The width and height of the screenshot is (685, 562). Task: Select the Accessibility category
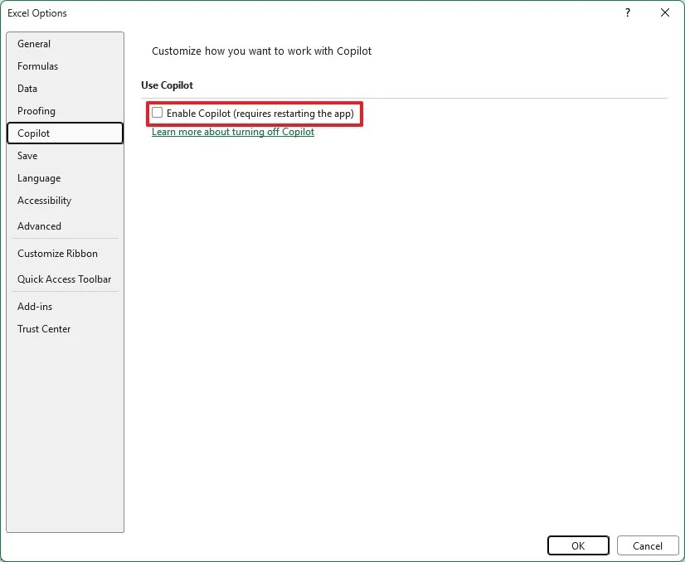(x=65, y=201)
